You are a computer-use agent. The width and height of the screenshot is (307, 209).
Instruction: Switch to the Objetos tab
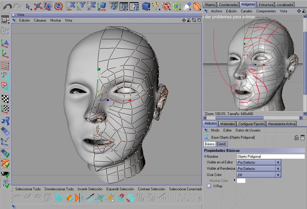coord(210,5)
